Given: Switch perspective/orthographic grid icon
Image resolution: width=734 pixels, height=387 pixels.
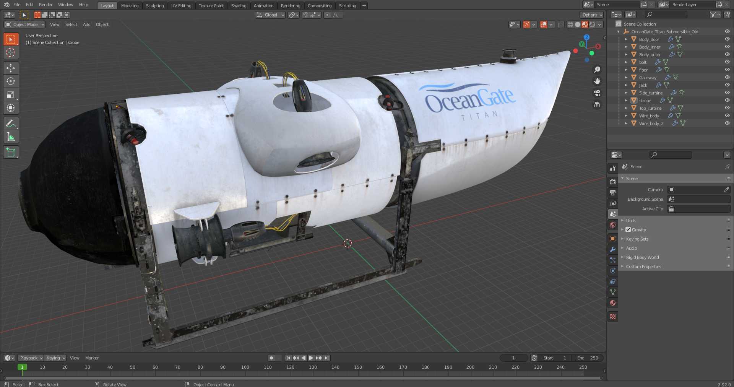Looking at the screenshot, I should click(x=597, y=104).
